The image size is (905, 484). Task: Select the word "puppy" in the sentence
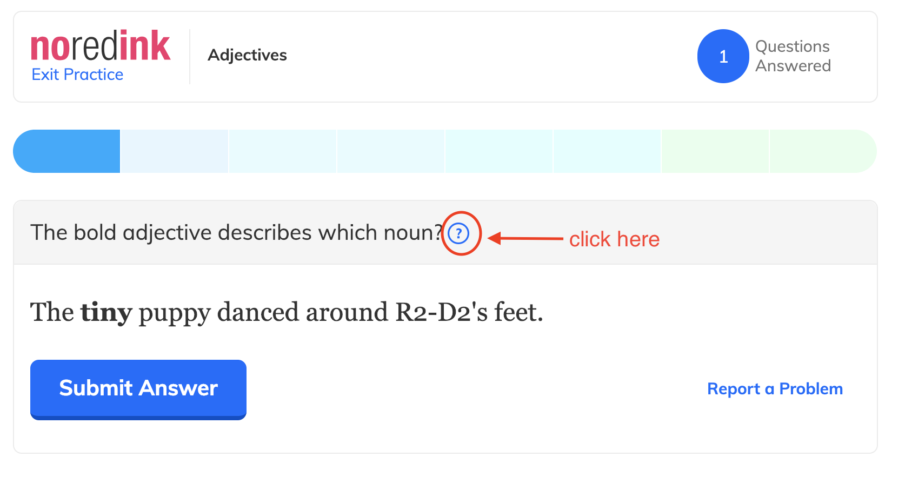pos(175,313)
